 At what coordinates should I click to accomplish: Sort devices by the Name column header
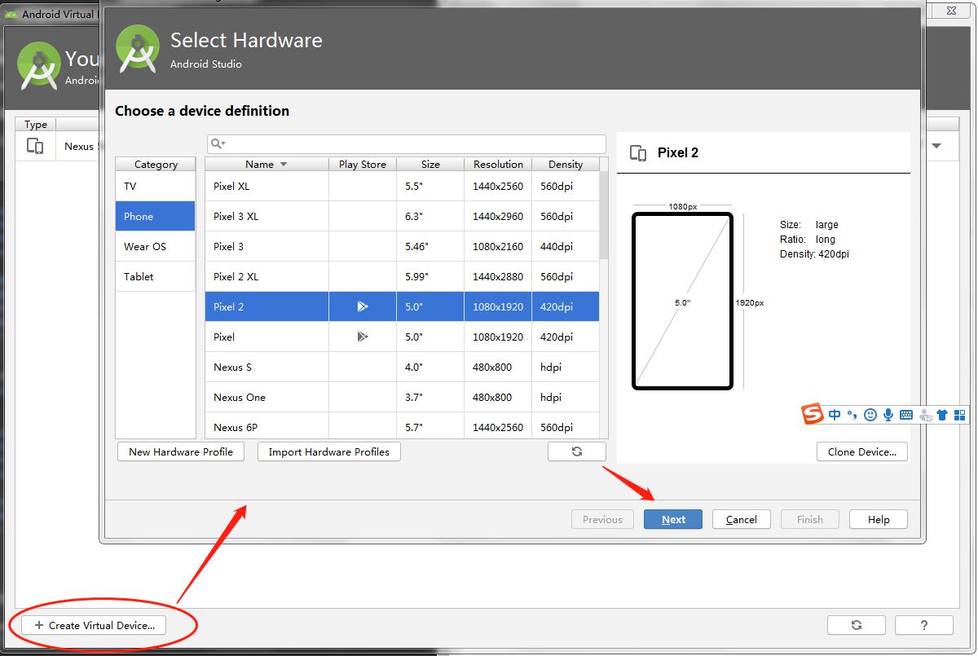[266, 164]
